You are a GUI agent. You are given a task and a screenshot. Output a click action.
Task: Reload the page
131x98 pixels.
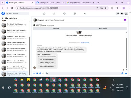click(x=12, y=8)
